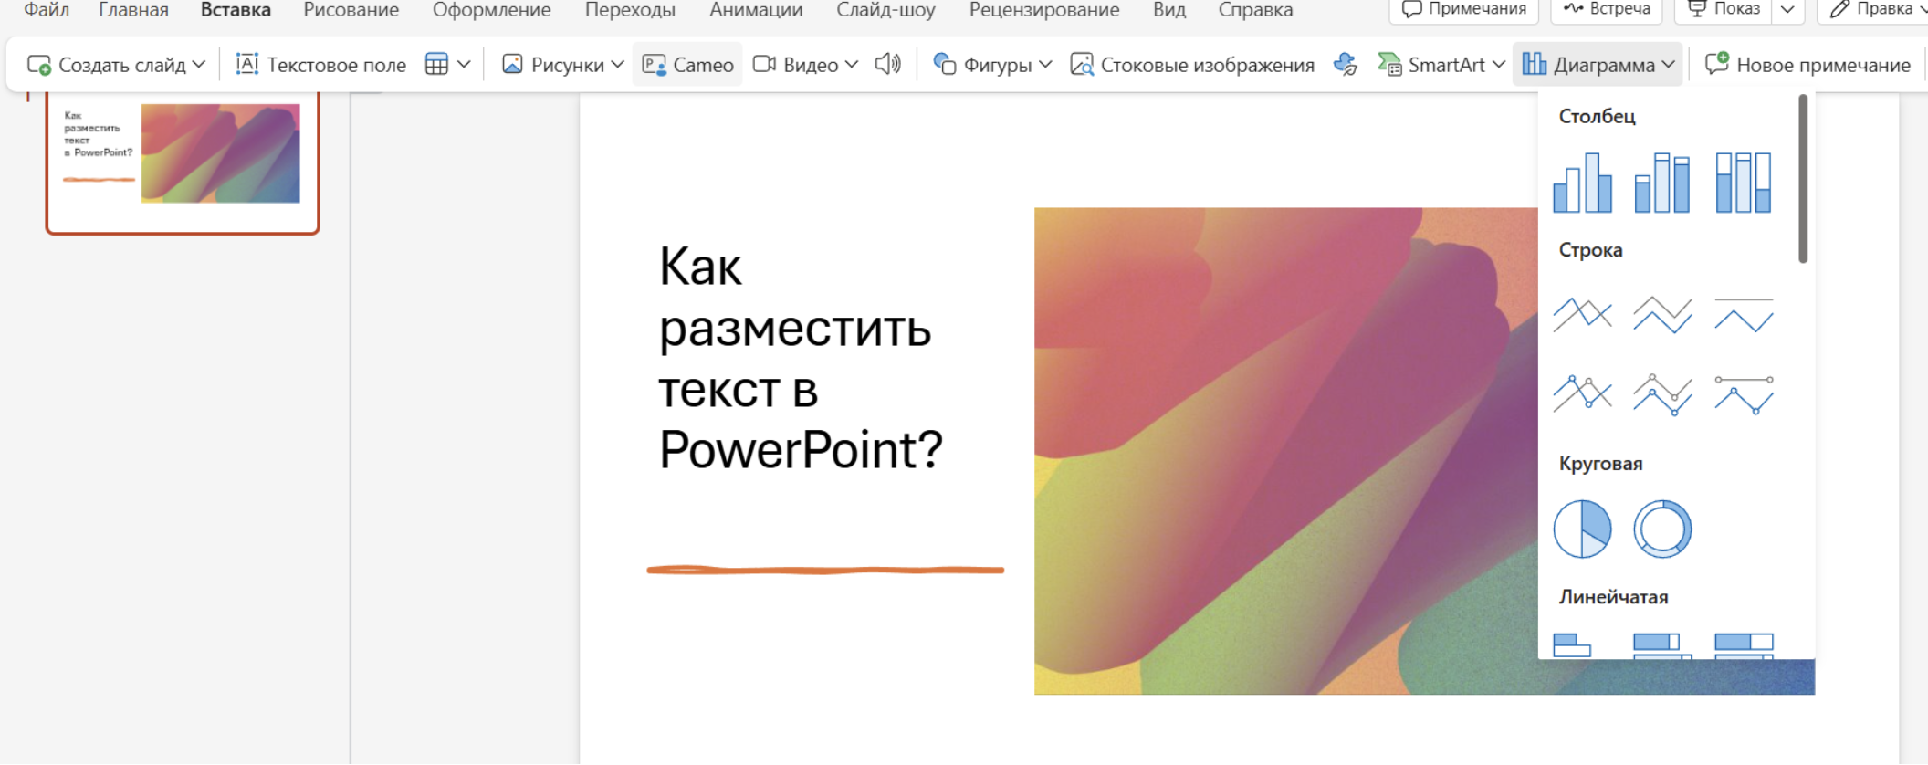Switch to the Слайд-шоу tab
Screen dimensions: 1928x765
(x=885, y=10)
